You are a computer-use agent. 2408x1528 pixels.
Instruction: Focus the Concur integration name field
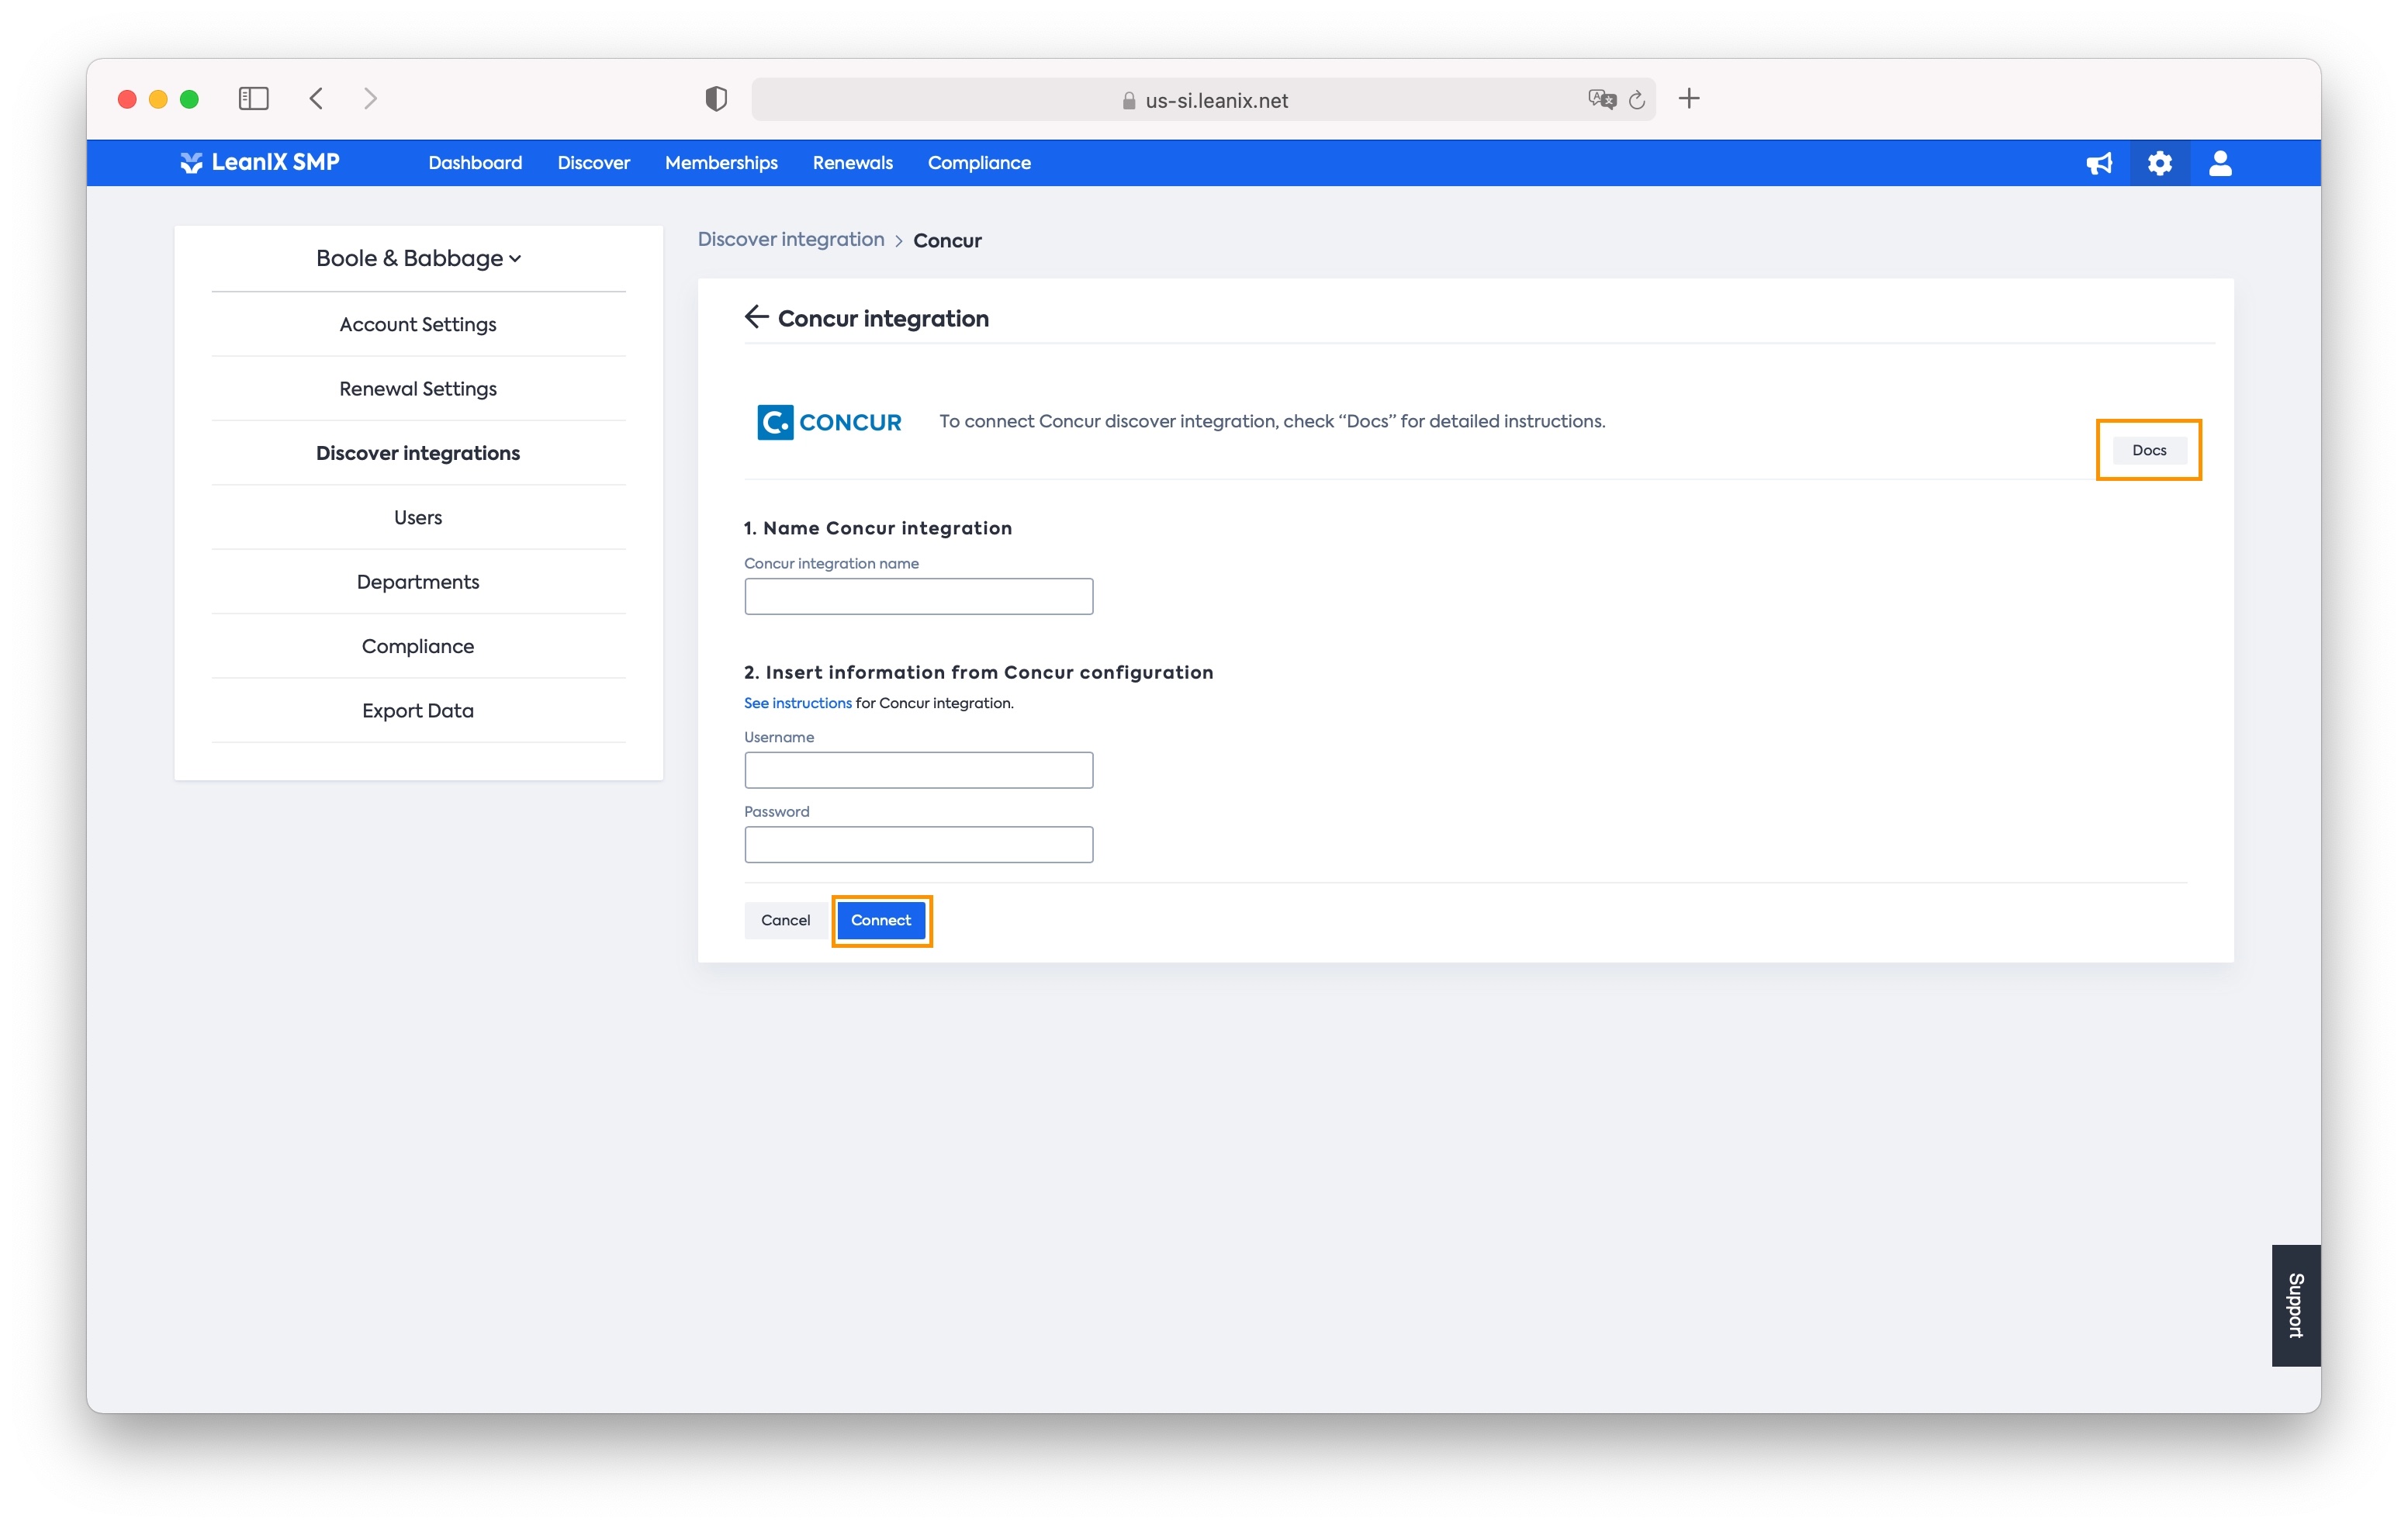point(918,596)
